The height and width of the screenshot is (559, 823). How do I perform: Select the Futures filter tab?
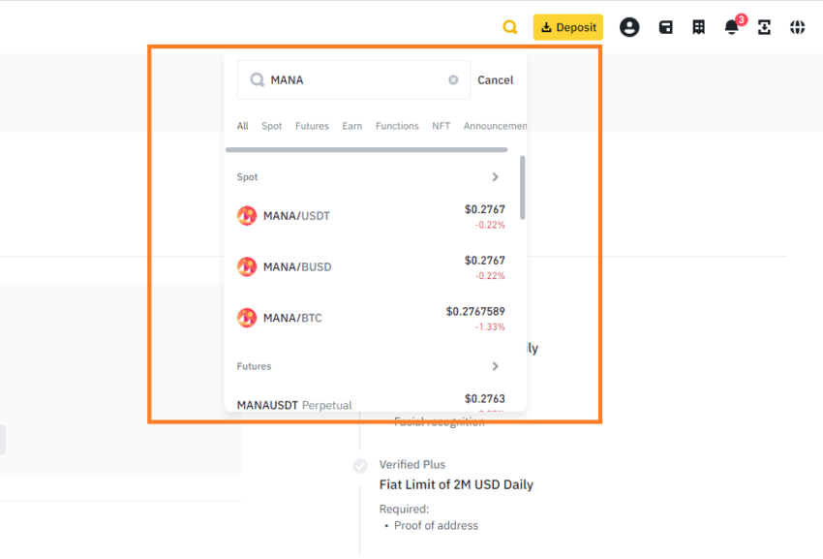pos(312,126)
